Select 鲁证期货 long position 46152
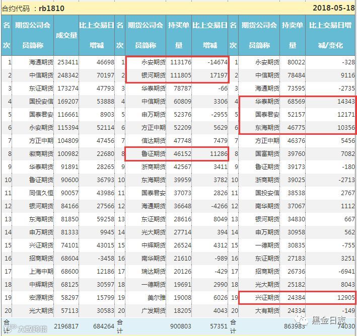Image resolution: width=357 pixels, height=336 pixels. (x=182, y=154)
